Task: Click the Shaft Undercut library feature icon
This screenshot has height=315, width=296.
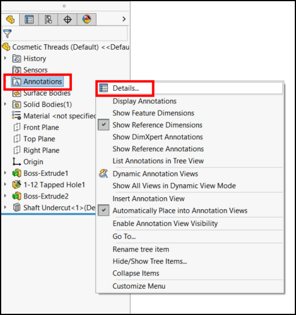Action: point(17,207)
